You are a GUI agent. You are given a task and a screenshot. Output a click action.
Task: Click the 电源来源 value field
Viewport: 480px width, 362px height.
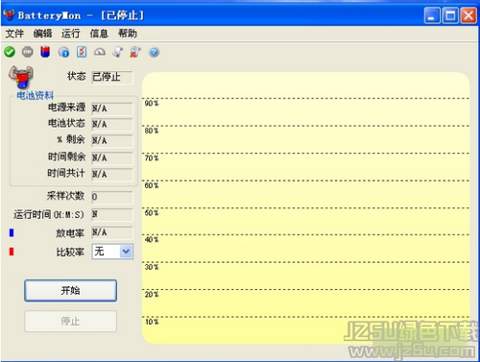[112, 109]
